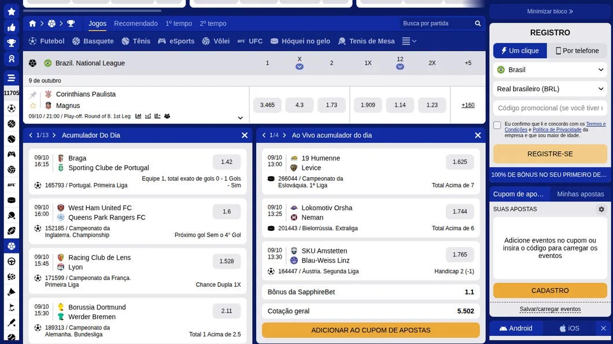Select tennis ball icon in left sidebar
This screenshot has width=613, height=344.
12,139
